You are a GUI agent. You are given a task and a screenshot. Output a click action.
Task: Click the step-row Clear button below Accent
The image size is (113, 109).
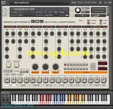[20, 74]
